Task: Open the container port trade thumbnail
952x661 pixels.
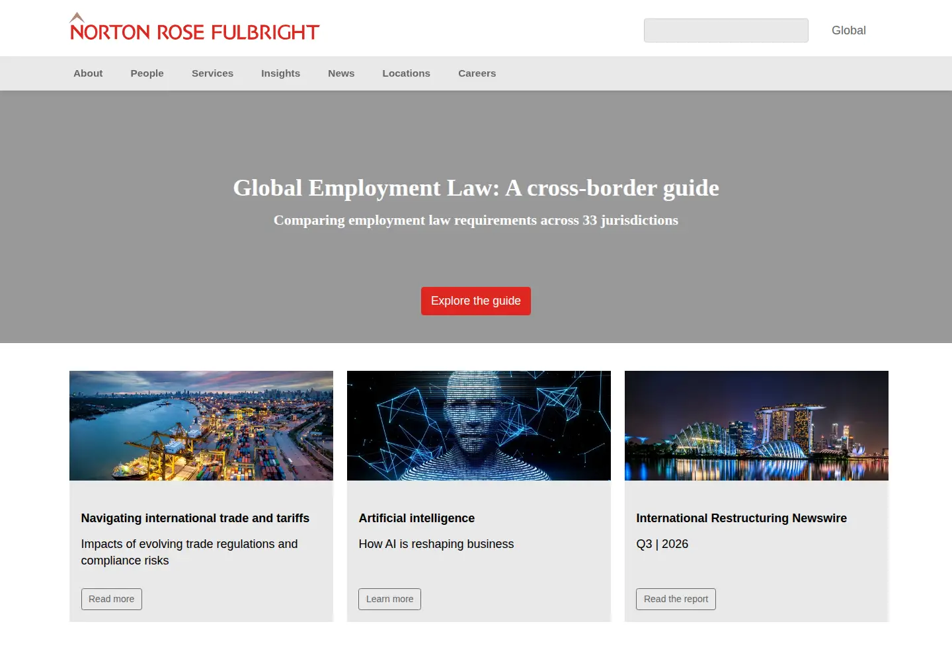Action: coord(201,426)
